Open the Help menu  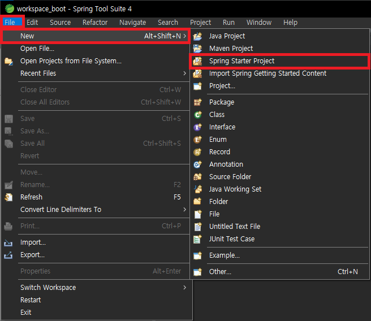pyautogui.click(x=290, y=23)
